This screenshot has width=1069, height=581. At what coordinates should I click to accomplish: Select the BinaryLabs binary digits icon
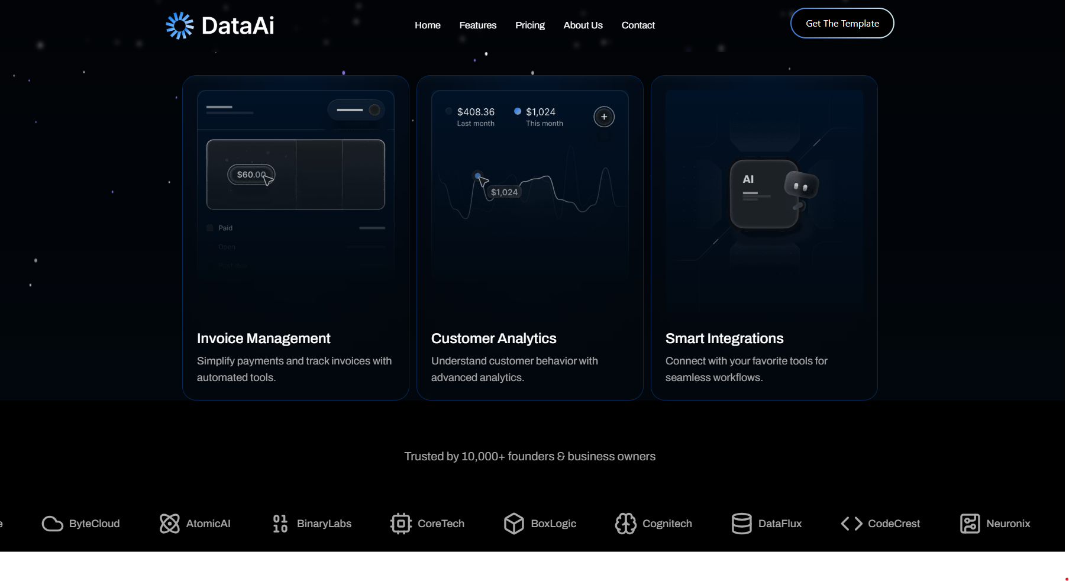tap(279, 523)
